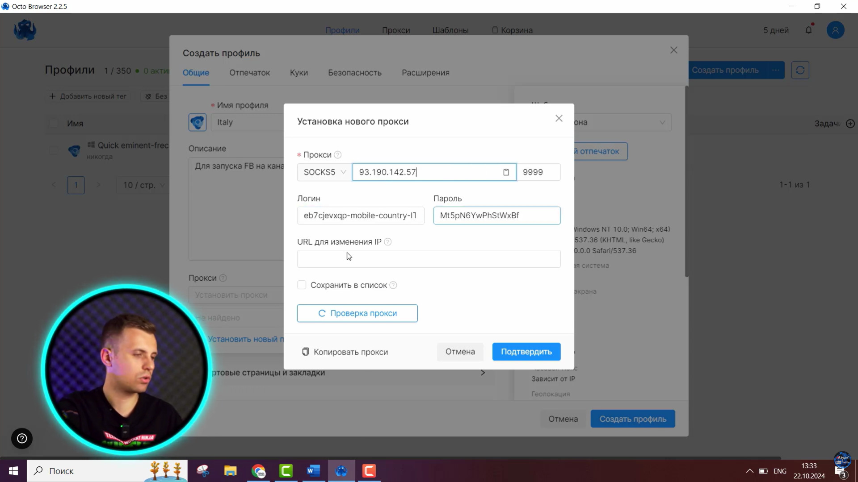Image resolution: width=858 pixels, height=482 pixels.
Task: Click the URL для изменения IP input
Action: tap(429, 259)
